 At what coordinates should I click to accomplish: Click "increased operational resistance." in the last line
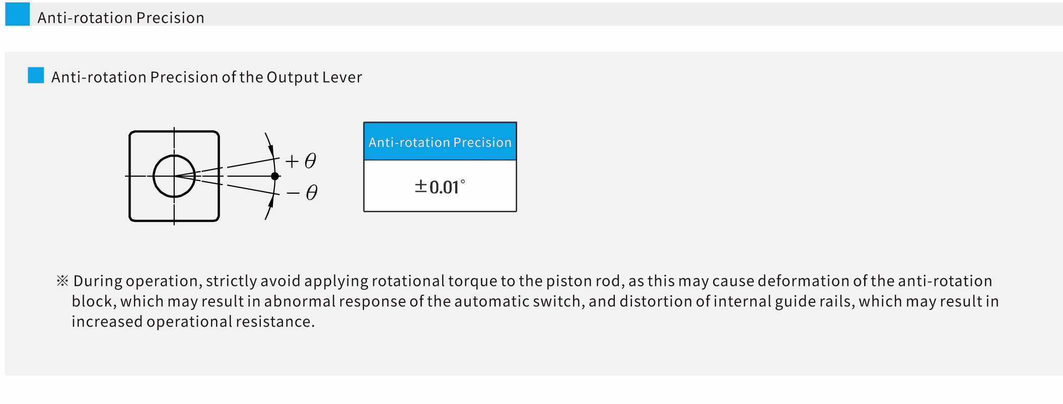(193, 321)
